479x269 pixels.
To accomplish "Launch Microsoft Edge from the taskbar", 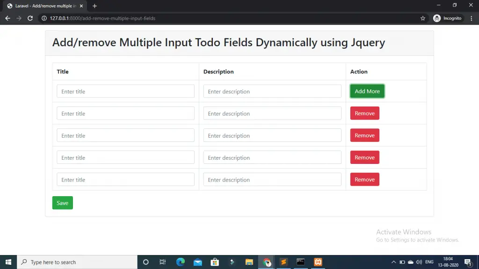I will tap(181, 262).
